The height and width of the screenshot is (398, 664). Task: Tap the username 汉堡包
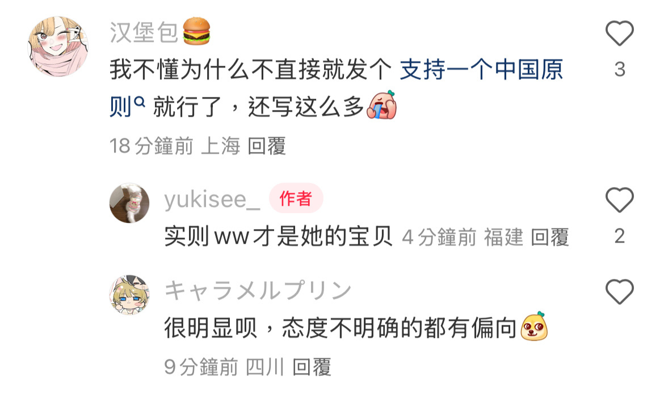tap(144, 32)
